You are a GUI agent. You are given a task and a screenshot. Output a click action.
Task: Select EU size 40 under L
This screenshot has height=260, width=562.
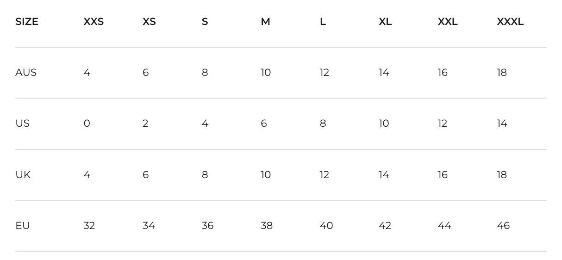pyautogui.click(x=326, y=226)
